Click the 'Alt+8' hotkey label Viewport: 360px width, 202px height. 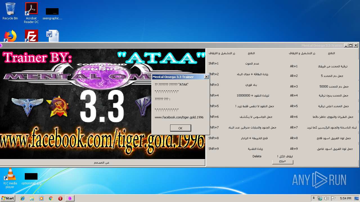(294, 138)
